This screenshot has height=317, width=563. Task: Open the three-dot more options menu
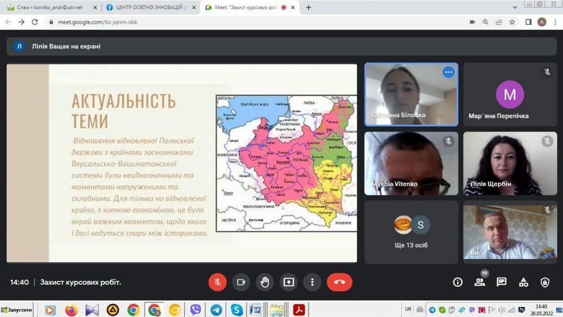click(x=312, y=282)
